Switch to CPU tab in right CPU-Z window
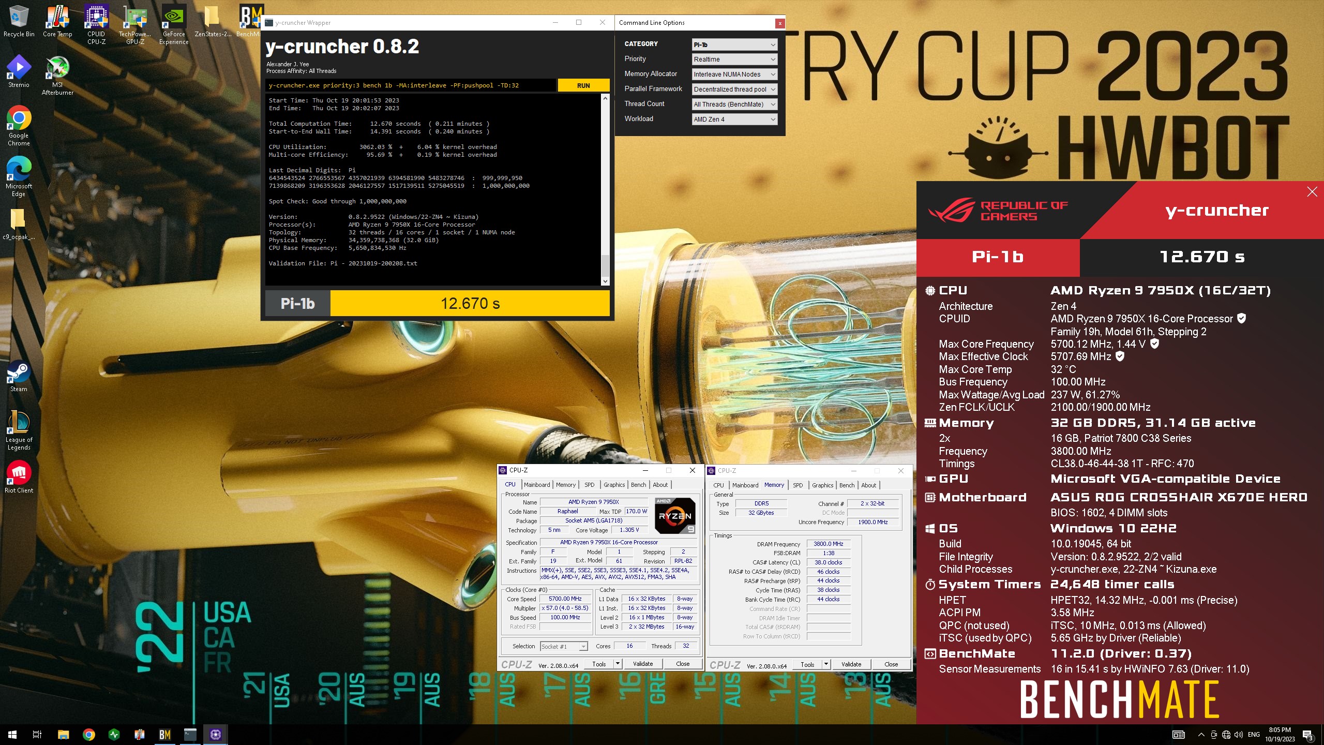1324x745 pixels. pos(719,485)
